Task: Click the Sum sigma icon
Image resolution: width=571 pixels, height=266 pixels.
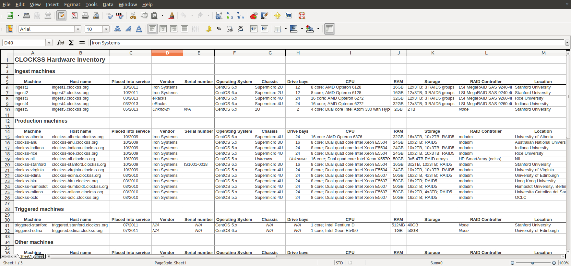Action: [x=71, y=42]
